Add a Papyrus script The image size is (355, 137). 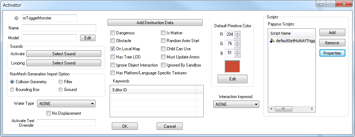pyautogui.click(x=332, y=33)
